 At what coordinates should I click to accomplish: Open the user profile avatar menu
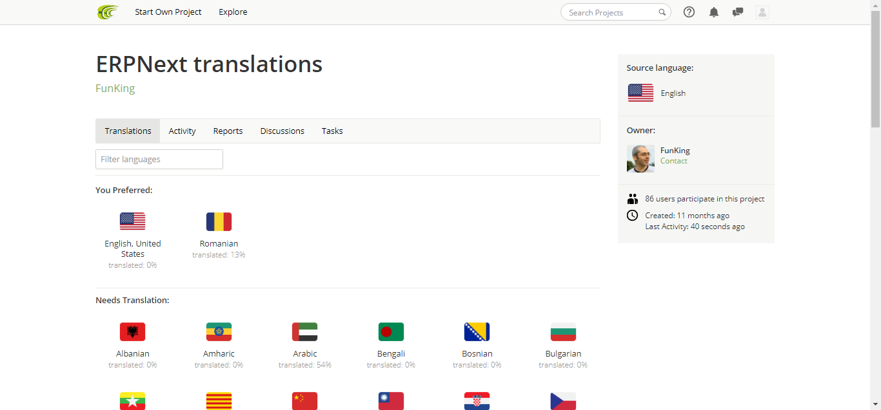[x=762, y=12]
